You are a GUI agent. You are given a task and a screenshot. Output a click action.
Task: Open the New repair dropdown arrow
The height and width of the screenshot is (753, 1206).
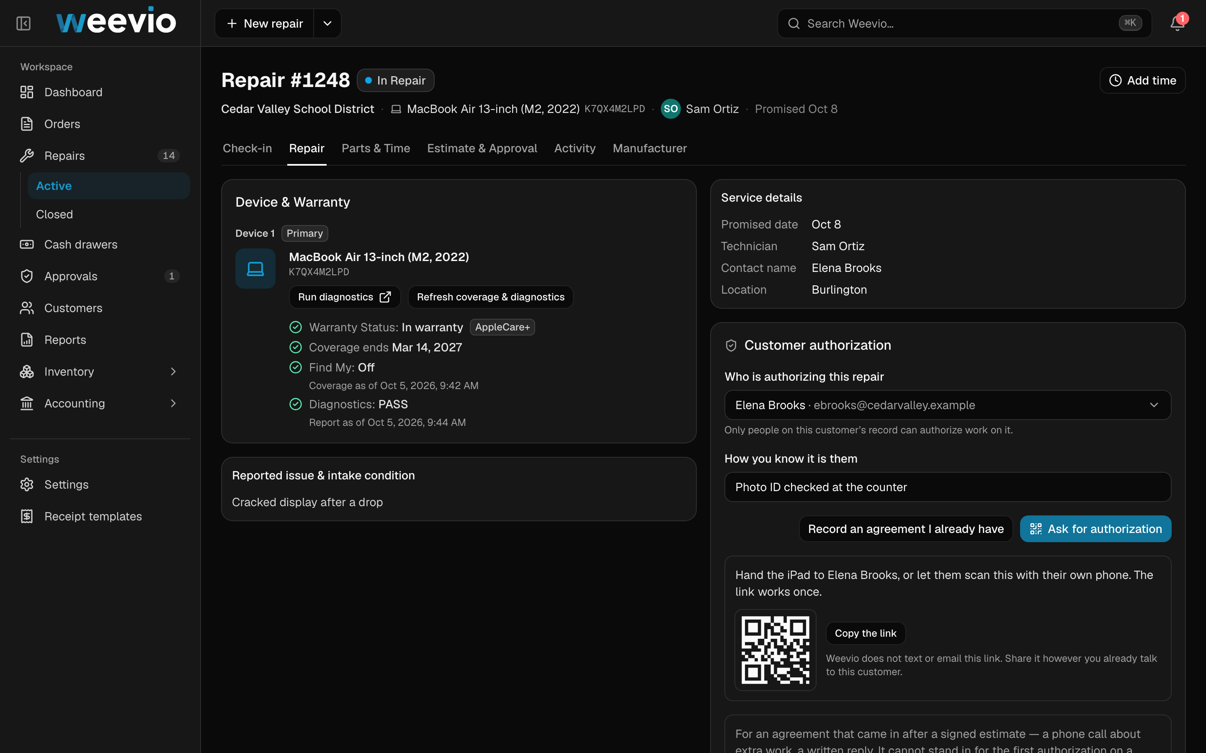327,23
